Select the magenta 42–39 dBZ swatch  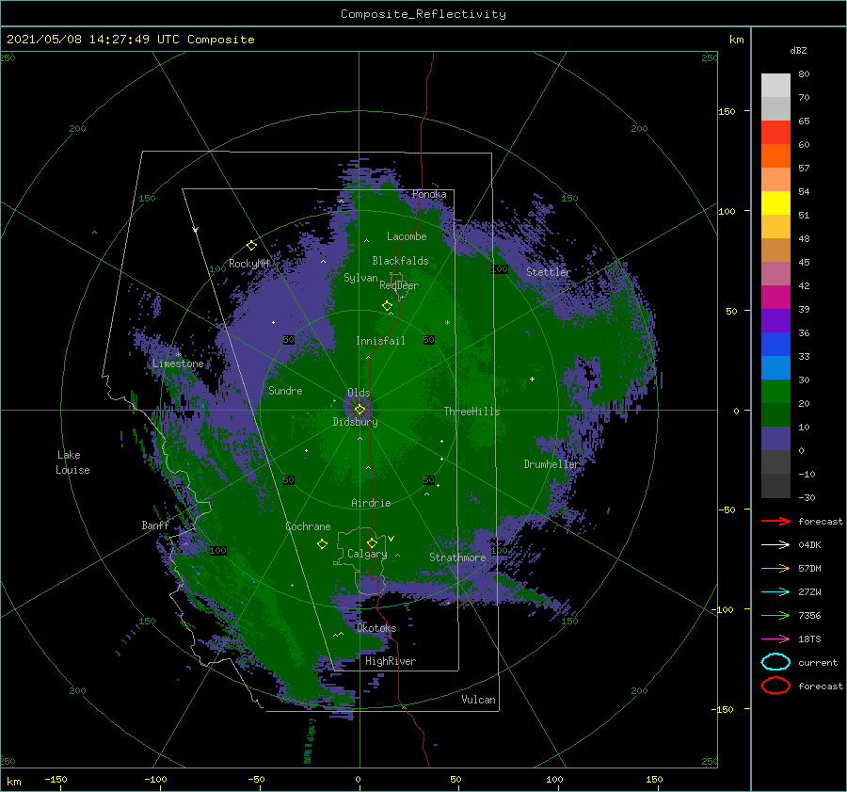pyautogui.click(x=775, y=298)
